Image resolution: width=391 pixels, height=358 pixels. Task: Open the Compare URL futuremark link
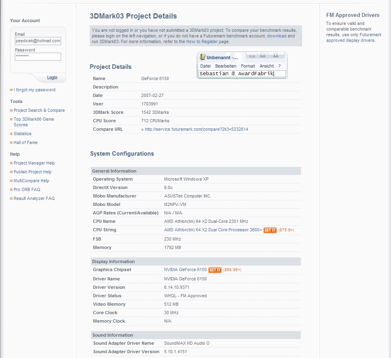(x=196, y=129)
